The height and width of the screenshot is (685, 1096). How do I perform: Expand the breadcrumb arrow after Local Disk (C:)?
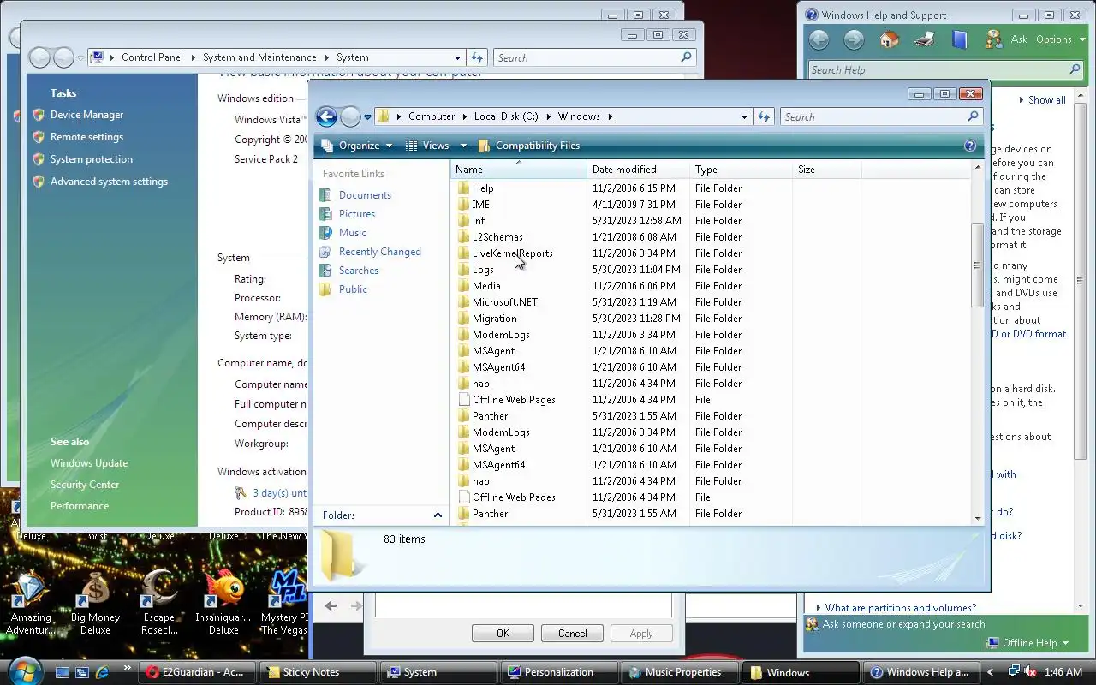548,116
